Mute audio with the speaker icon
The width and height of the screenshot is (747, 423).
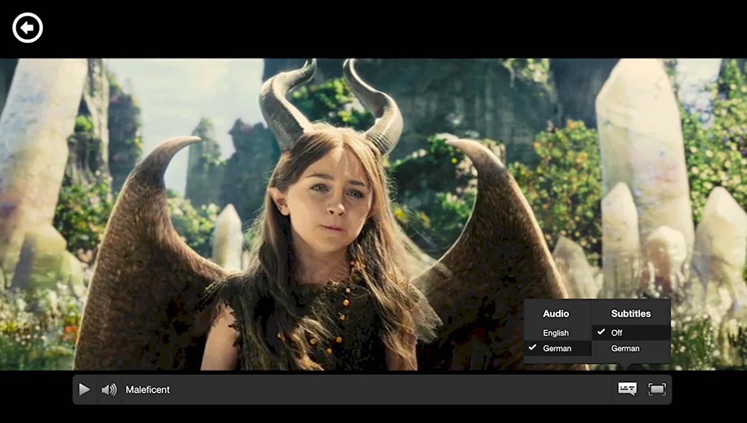point(109,389)
